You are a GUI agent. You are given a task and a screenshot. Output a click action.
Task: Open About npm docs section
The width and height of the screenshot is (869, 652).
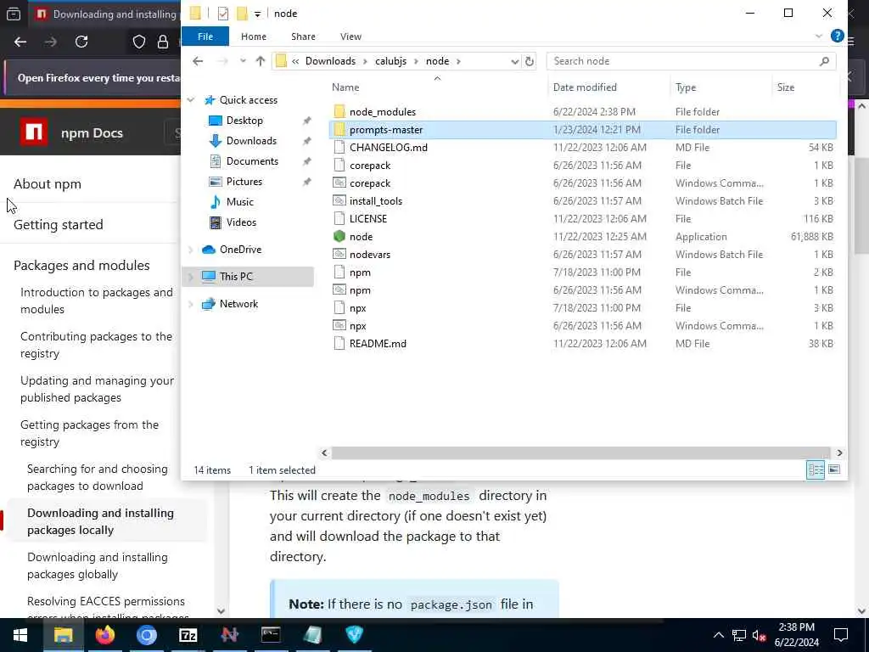coord(48,183)
